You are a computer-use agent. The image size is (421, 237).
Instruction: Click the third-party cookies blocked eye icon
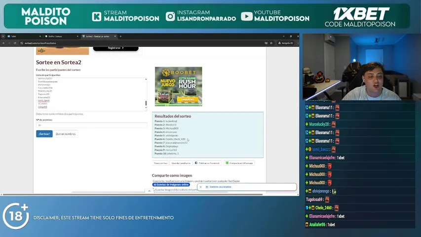click(x=266, y=43)
